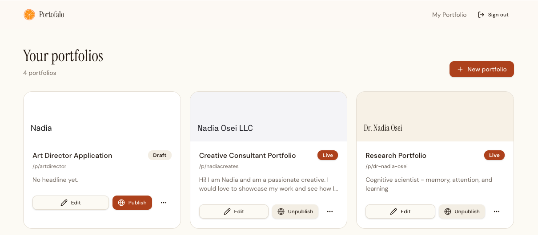Click globe icon on Research Portfolio Unpublish button
This screenshot has width=538, height=235.
click(448, 211)
